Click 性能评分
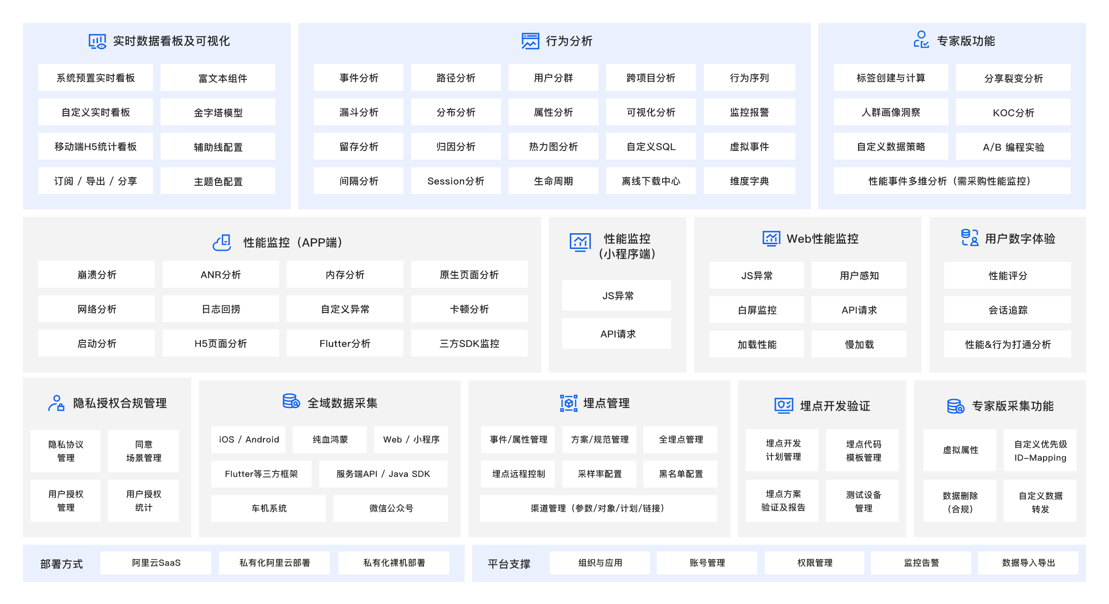Viewport: 1109px width, 604px height. pyautogui.click(x=1008, y=275)
